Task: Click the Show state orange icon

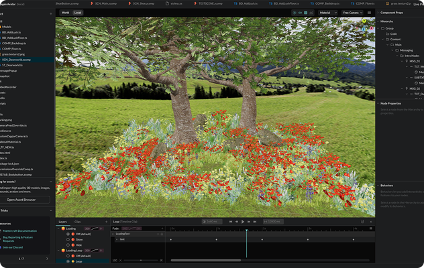Action: pyautogui.click(x=73, y=239)
